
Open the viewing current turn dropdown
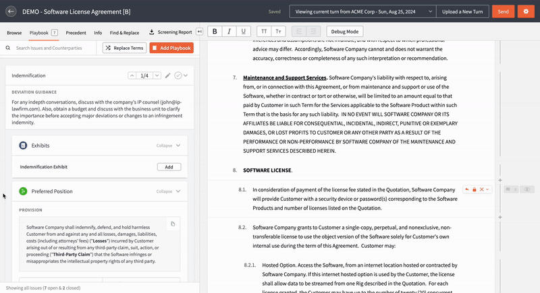362,11
